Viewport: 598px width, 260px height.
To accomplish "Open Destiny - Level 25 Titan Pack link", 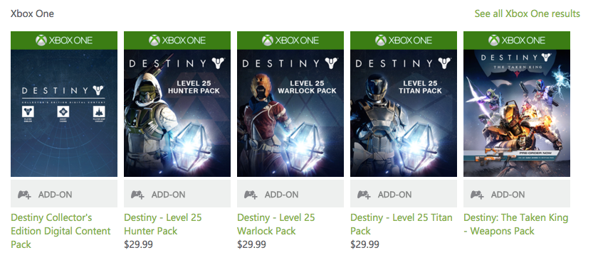I will pos(402,224).
